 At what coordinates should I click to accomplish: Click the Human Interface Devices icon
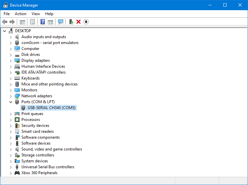click(17, 66)
